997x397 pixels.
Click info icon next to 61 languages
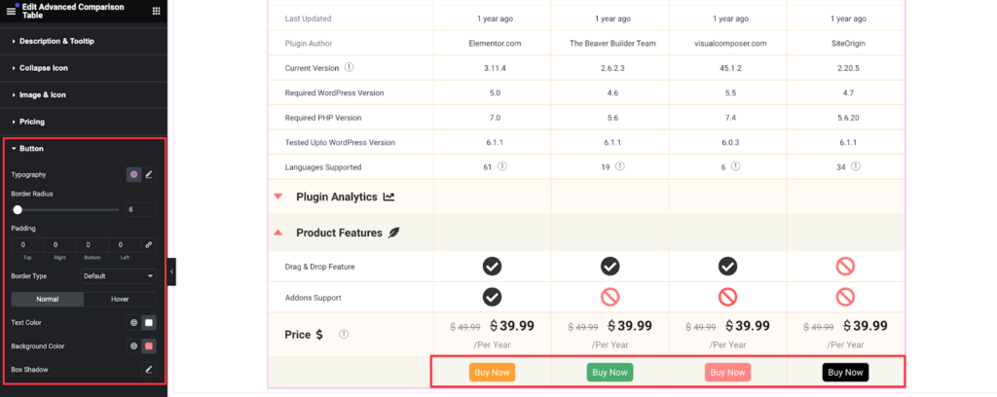[x=501, y=167]
